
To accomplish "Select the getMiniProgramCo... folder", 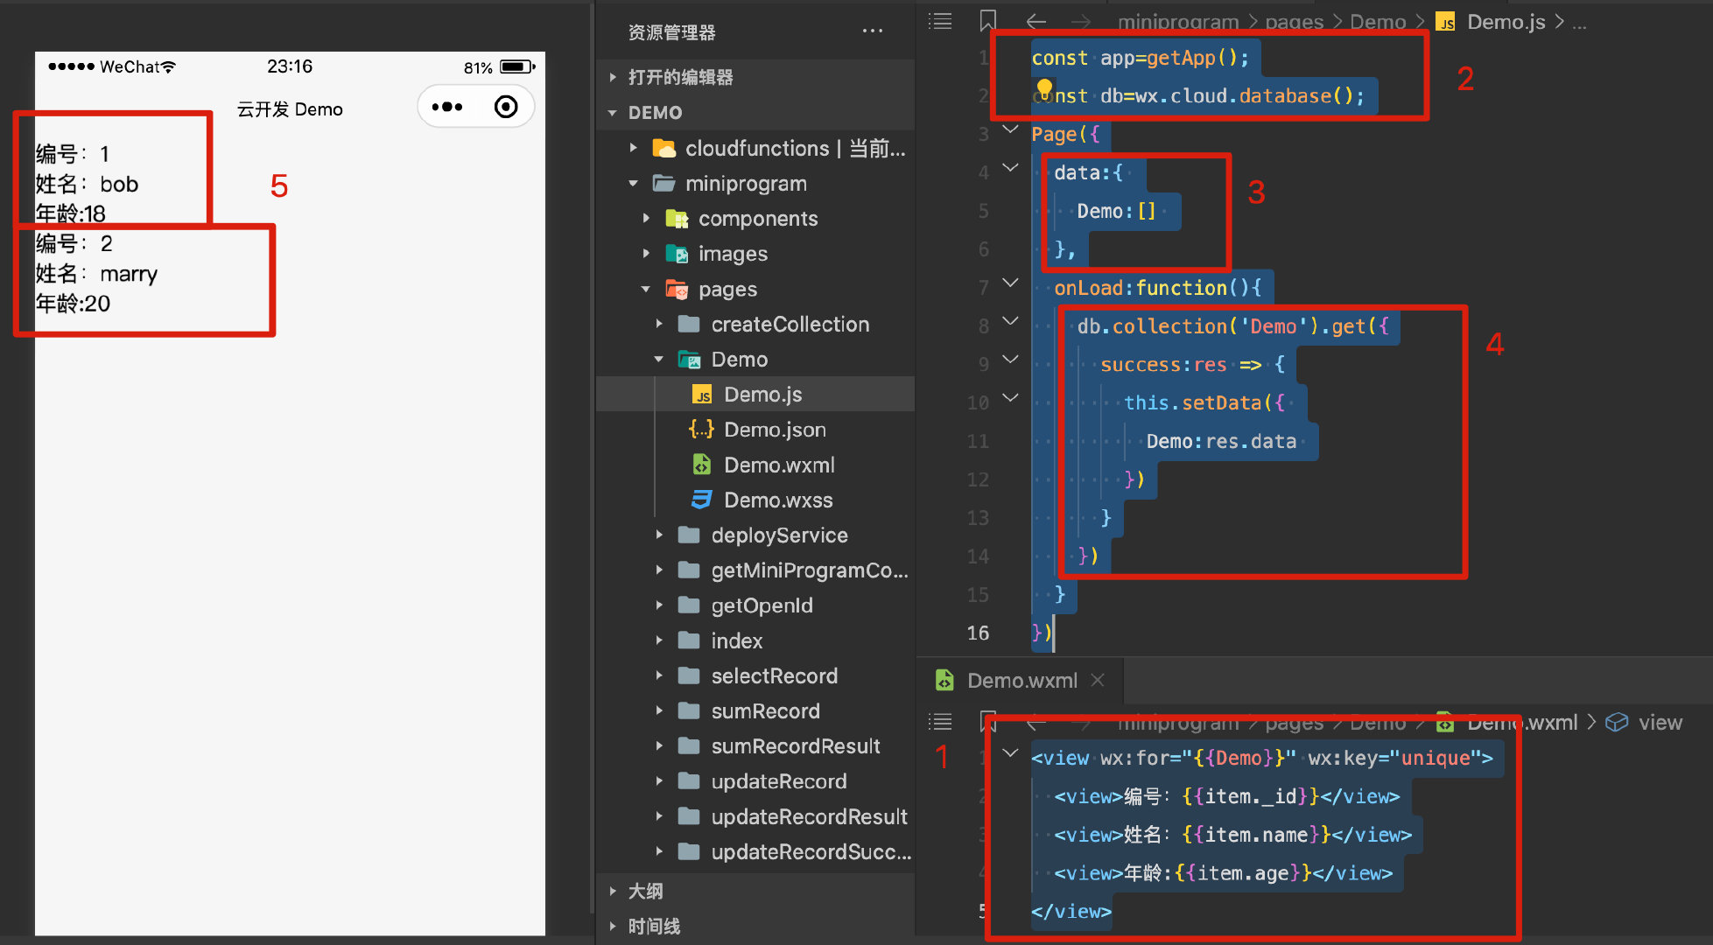I will tap(756, 570).
